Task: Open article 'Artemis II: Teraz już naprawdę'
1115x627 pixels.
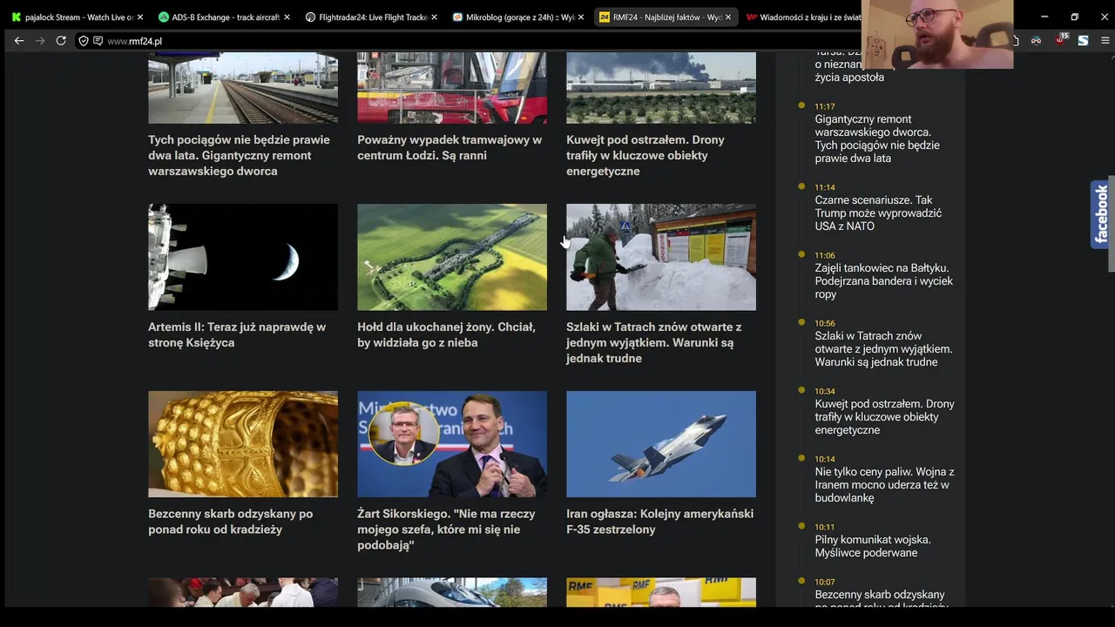Action: 237,335
